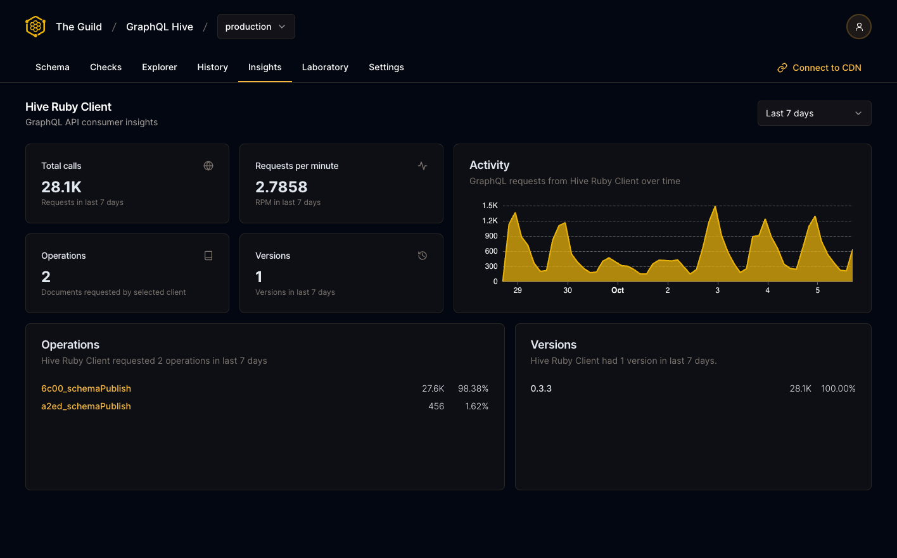Click version 0.3.3 in the Versions panel
Screen dimensions: 897x558
541,388
